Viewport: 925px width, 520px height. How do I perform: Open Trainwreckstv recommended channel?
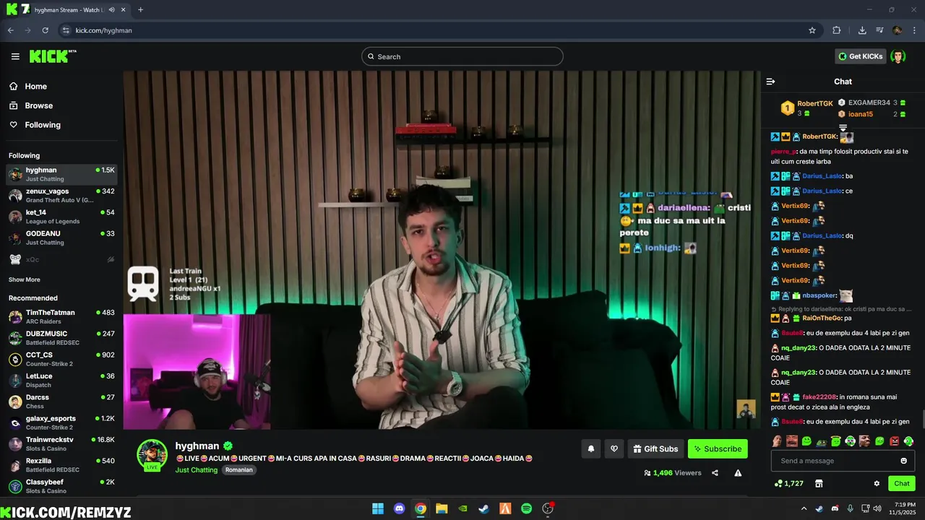[x=61, y=443]
